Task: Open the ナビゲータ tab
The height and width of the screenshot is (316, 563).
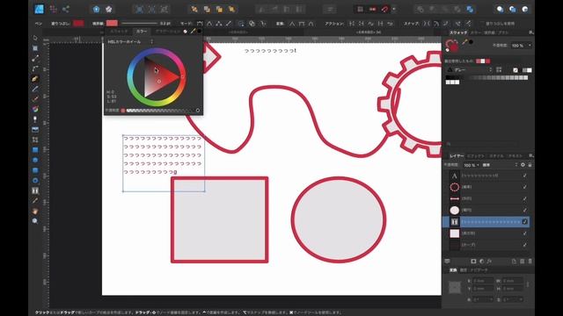Action: tap(479, 270)
